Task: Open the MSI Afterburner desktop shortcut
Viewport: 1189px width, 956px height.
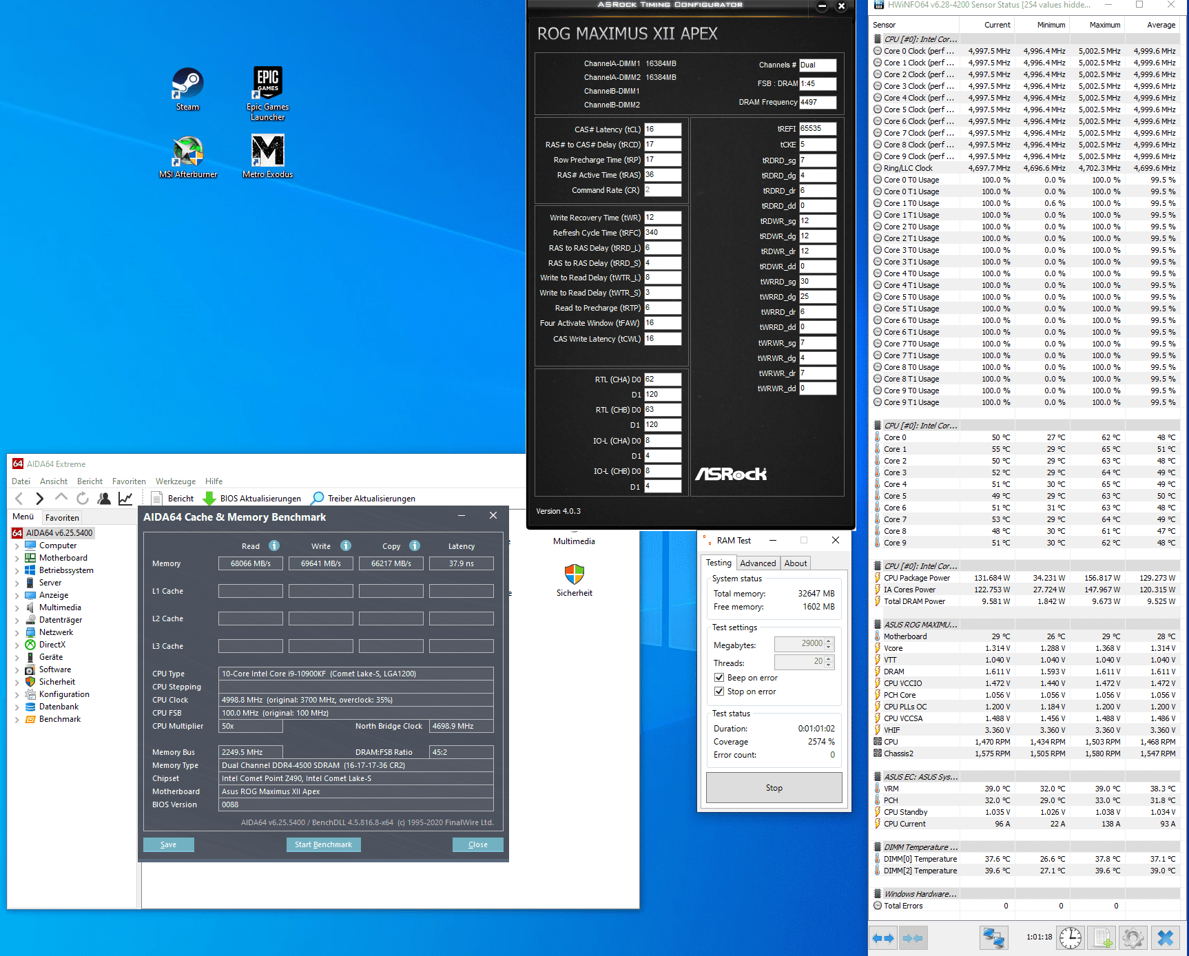Action: (x=188, y=156)
